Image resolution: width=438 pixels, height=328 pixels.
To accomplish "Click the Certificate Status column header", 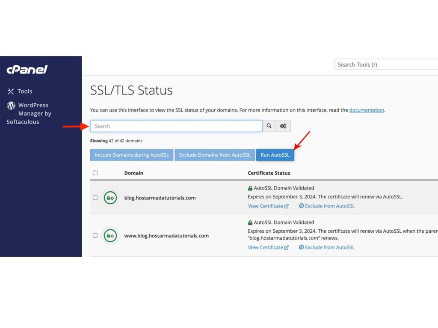I will pyautogui.click(x=269, y=173).
